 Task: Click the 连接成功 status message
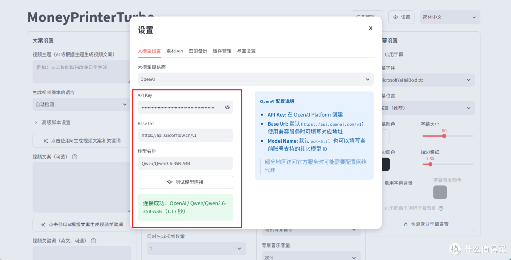185,207
